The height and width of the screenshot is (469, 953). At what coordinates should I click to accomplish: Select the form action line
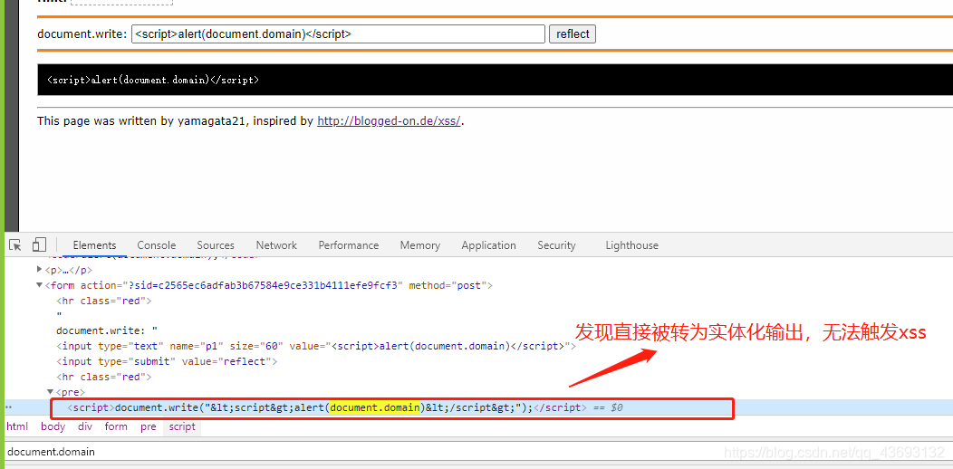268,285
